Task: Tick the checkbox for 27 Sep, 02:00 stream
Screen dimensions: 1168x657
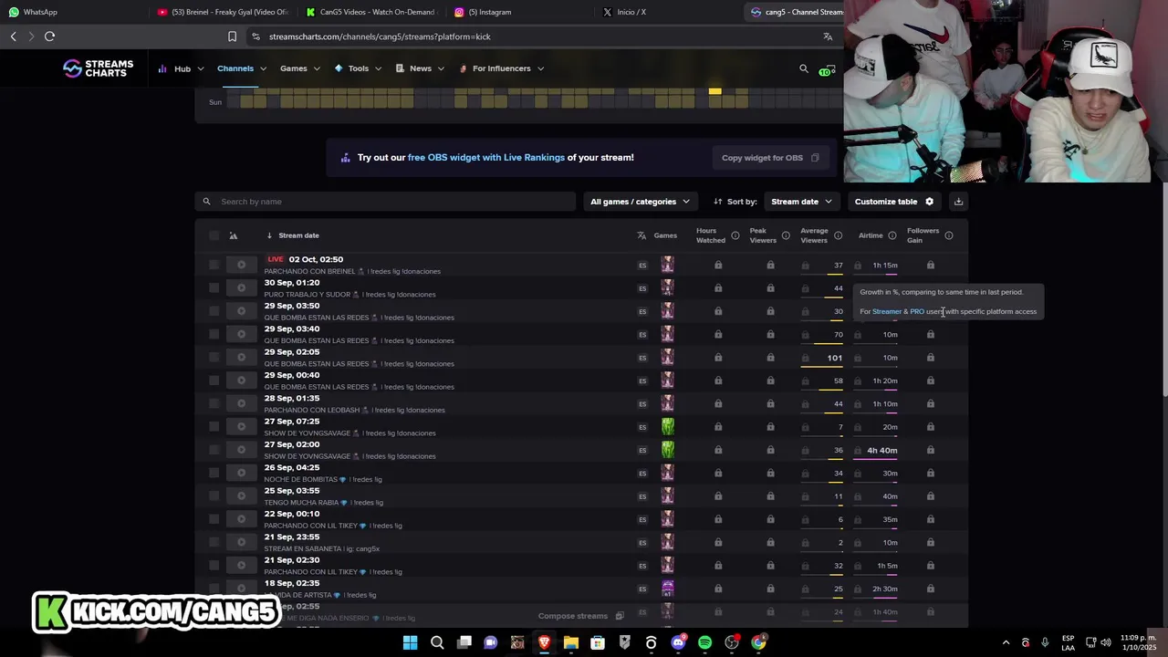Action: point(214,450)
